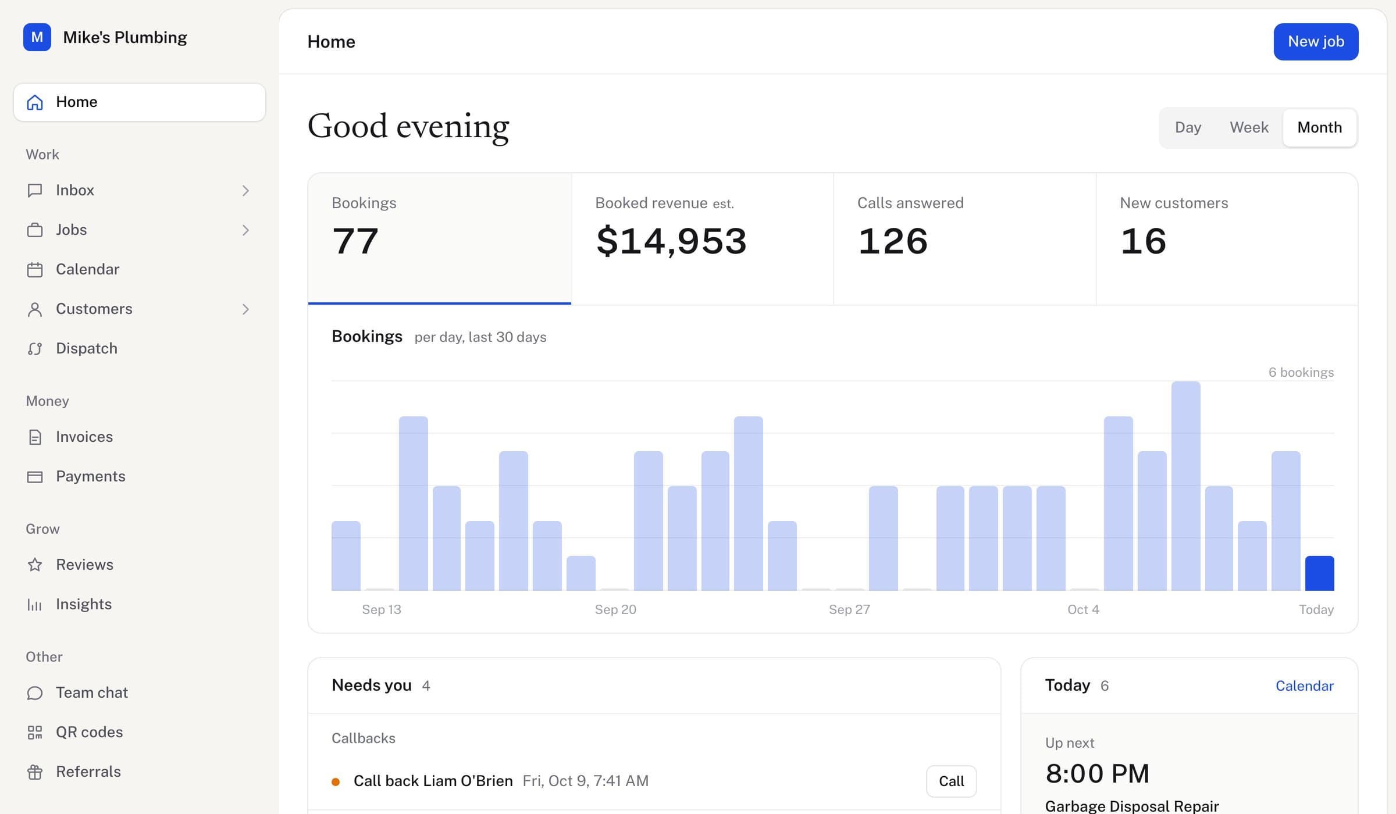1396x814 pixels.
Task: Switch the range to Week
Action: 1249,127
